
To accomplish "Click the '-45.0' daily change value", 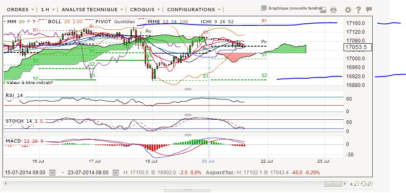I will [297, 172].
